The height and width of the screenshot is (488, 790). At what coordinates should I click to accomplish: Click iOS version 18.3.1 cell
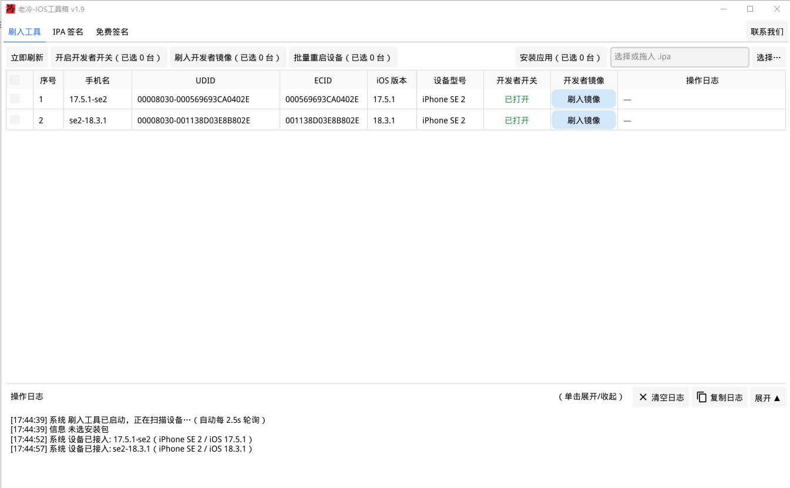pyautogui.click(x=392, y=120)
